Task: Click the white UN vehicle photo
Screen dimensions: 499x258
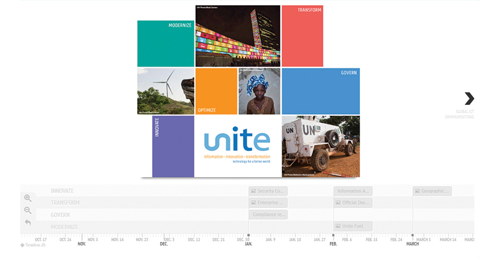Action: [x=321, y=146]
